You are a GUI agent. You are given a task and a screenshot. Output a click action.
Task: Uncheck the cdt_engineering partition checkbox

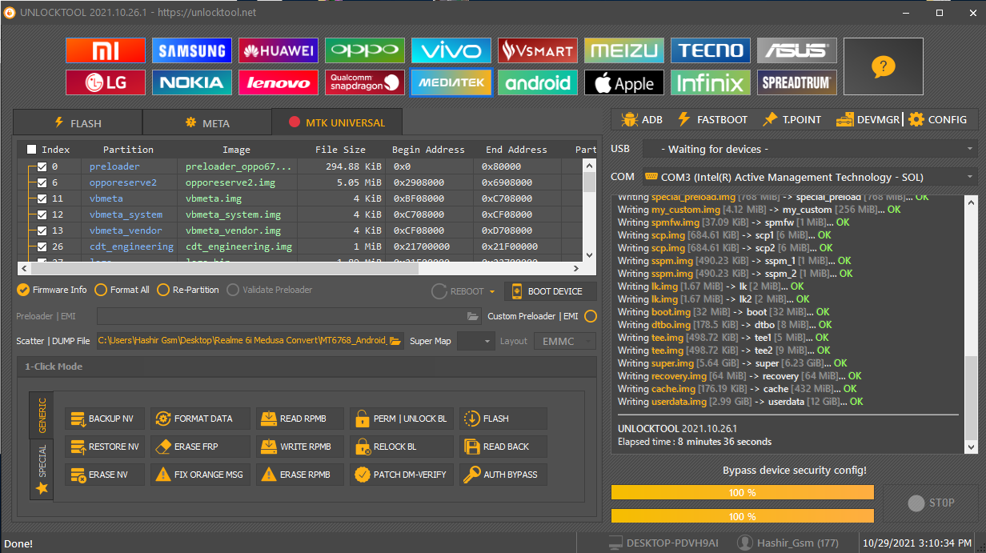click(x=42, y=246)
